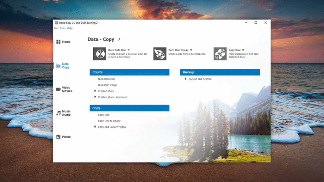The width and height of the screenshot is (324, 182).
Task: Click the Copy section header bar
Action: 129,108
